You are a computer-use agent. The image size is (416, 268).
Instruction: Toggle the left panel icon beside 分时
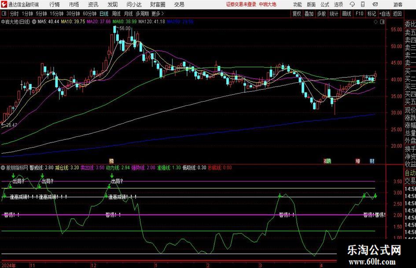point(4,14)
